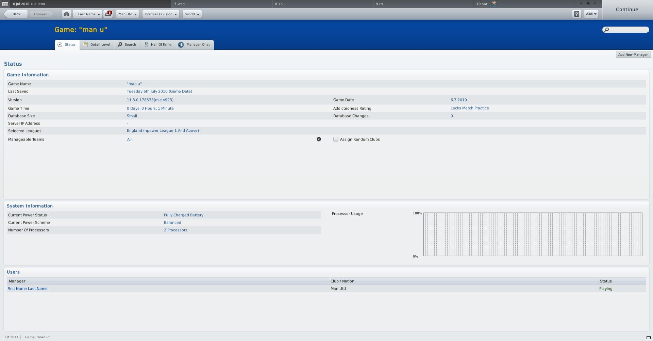The width and height of the screenshot is (653, 341).
Task: Open the Hall Of Fame tab
Action: coord(158,45)
